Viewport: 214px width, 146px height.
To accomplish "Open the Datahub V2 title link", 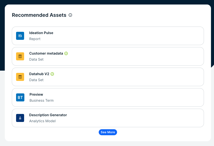I will click(x=39, y=74).
